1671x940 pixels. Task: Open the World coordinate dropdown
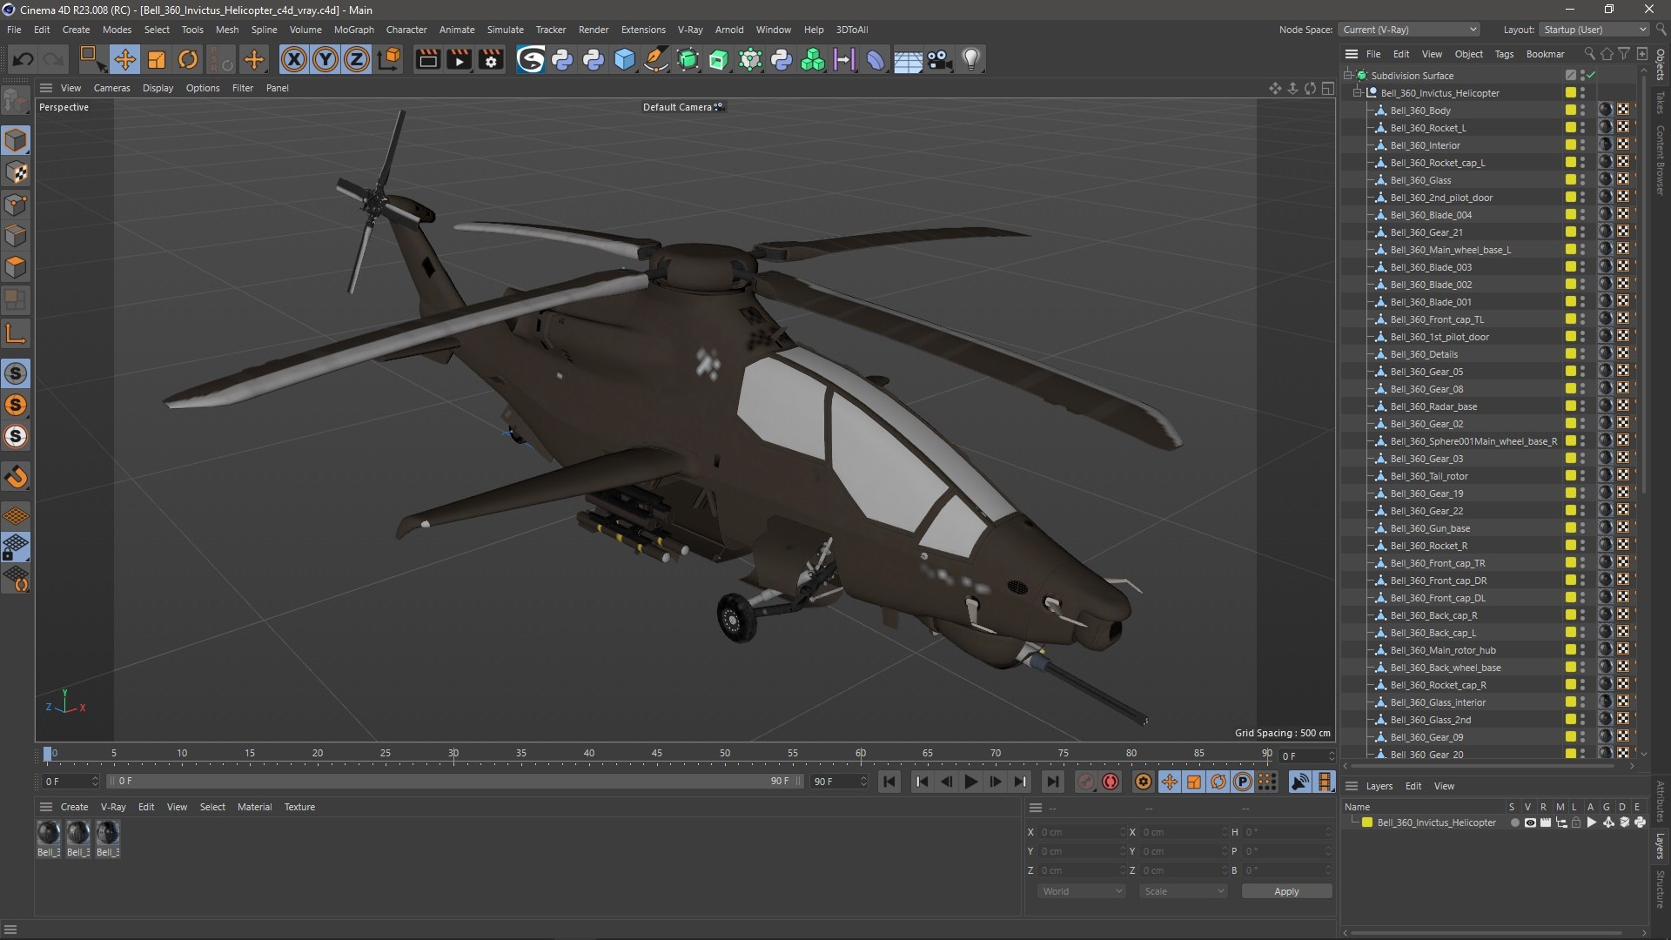1082,891
